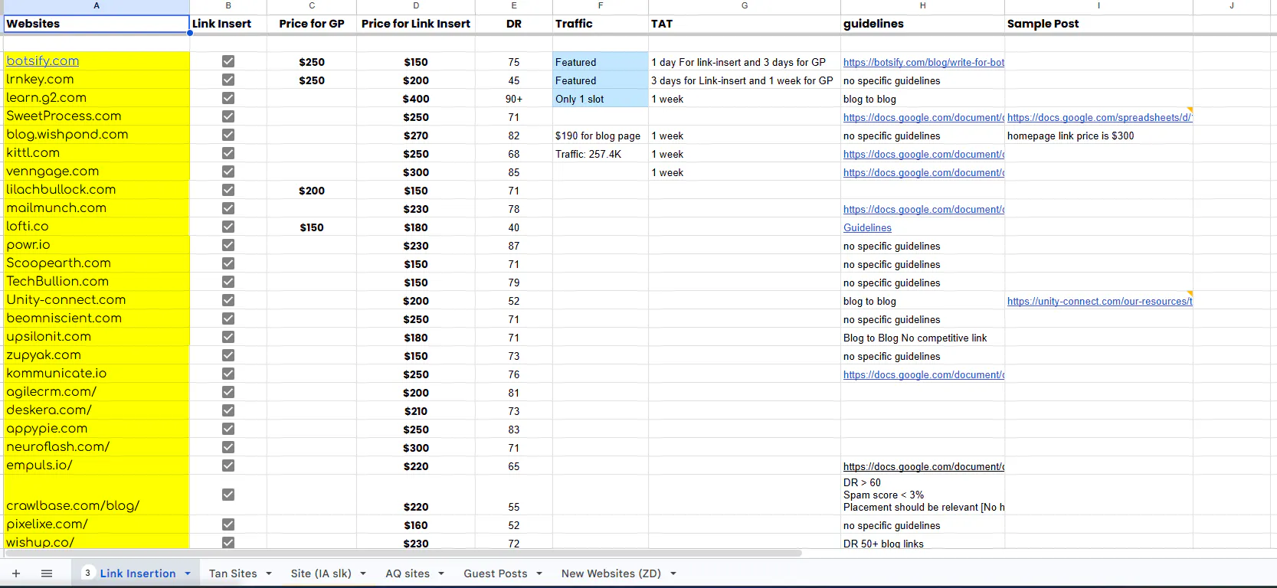The width and height of the screenshot is (1277, 588).
Task: Toggle Link Insert checkbox for botsify.com
Action: (228, 61)
